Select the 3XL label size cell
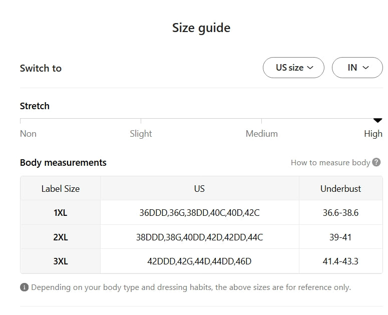Viewport: 388px width, 315px height. (61, 261)
